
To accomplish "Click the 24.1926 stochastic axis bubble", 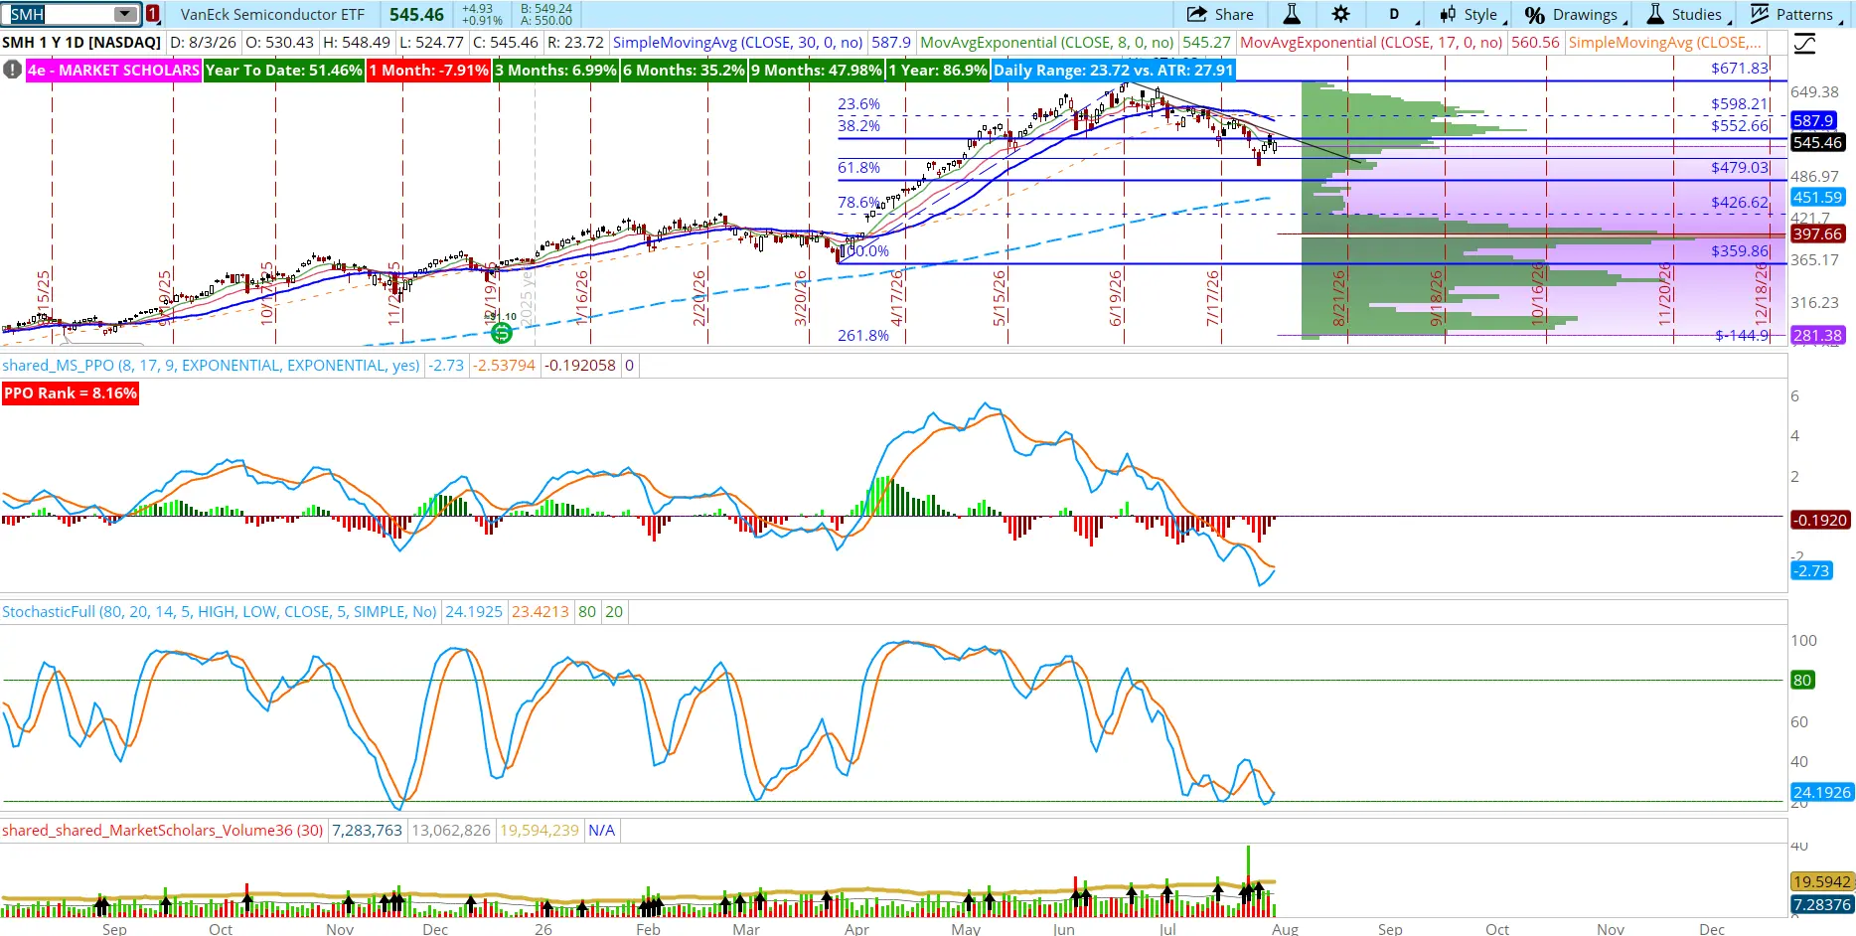I will pyautogui.click(x=1822, y=792).
